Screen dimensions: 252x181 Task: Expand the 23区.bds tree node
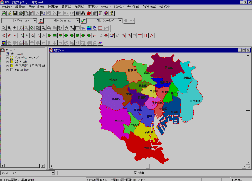(x=7, y=61)
